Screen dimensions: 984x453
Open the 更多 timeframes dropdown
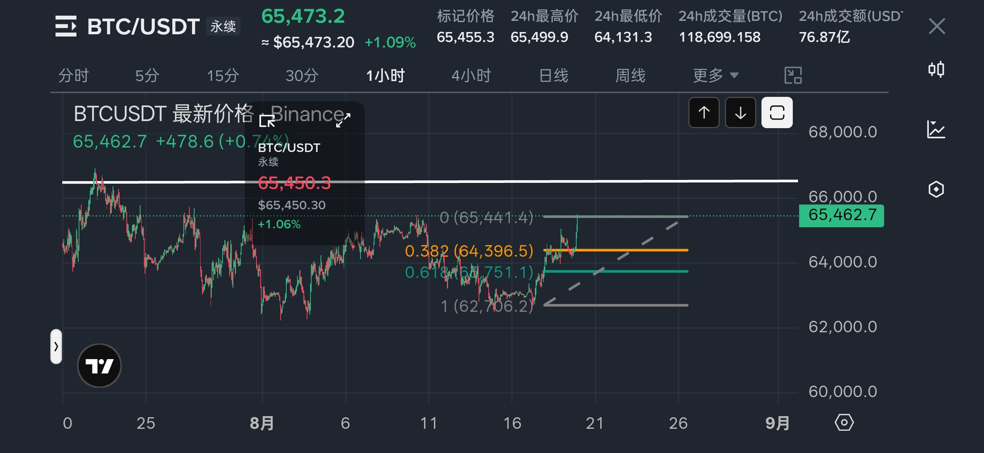coord(716,76)
